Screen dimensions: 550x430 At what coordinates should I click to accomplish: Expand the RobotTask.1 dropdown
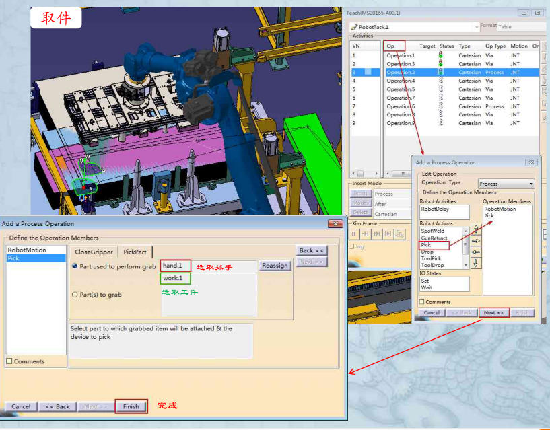pos(415,27)
